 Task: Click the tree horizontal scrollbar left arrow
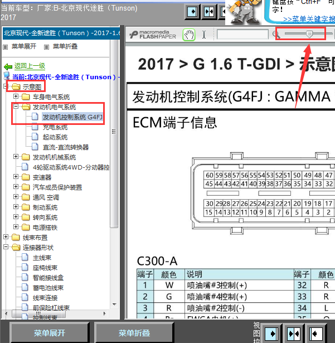pos(6,313)
